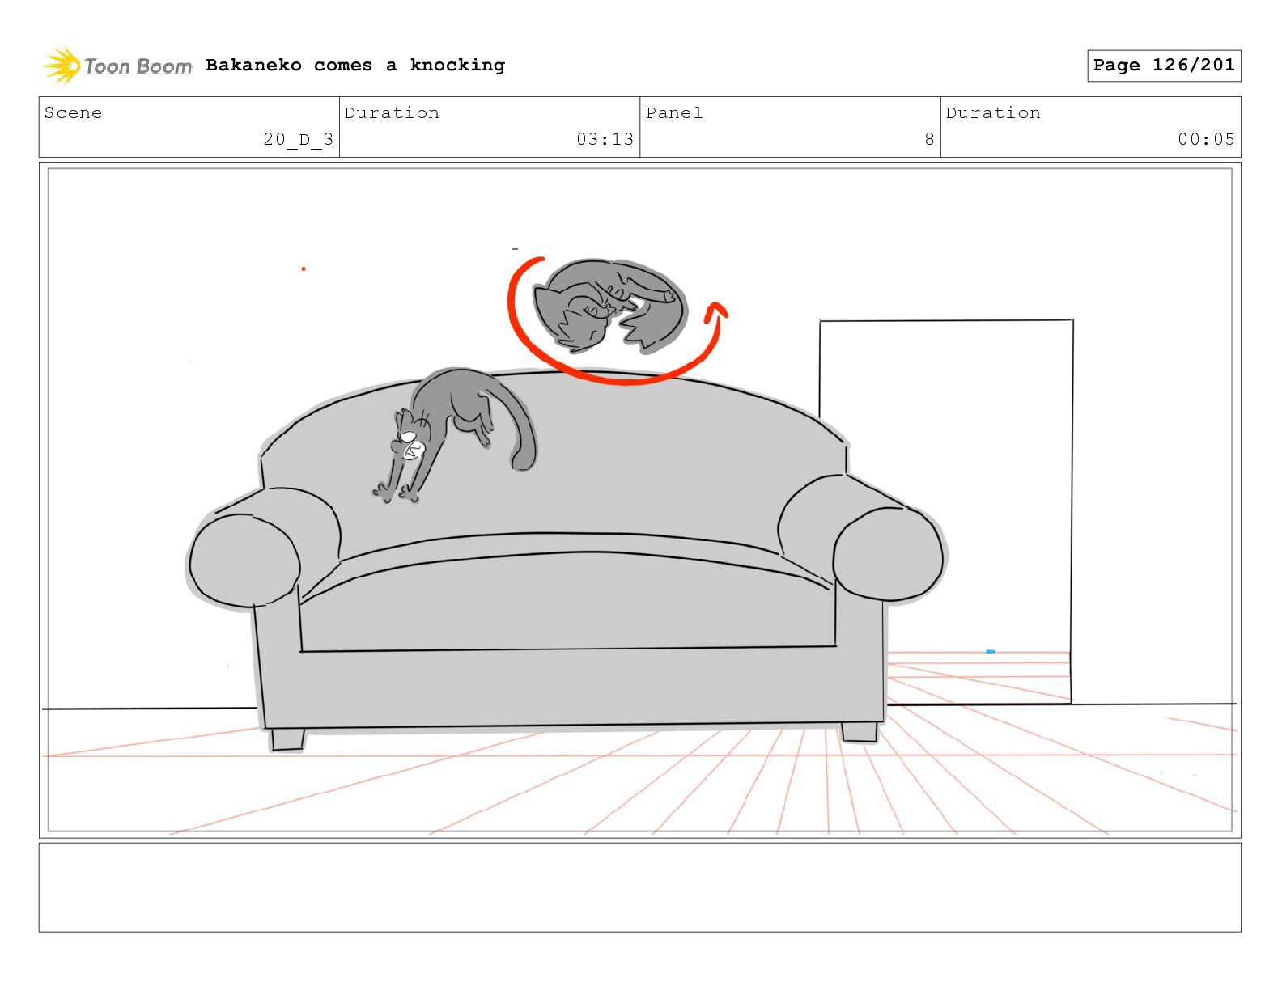Click the 'Page 126/201' box
The image size is (1282, 990).
point(1164,66)
